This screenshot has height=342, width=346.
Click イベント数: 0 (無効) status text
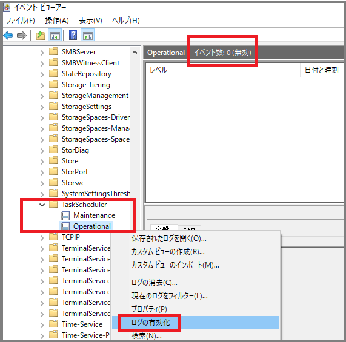point(222,53)
